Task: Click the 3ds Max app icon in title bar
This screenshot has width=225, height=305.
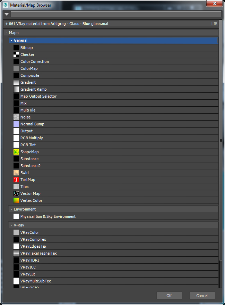Action: pyautogui.click(x=6, y=5)
